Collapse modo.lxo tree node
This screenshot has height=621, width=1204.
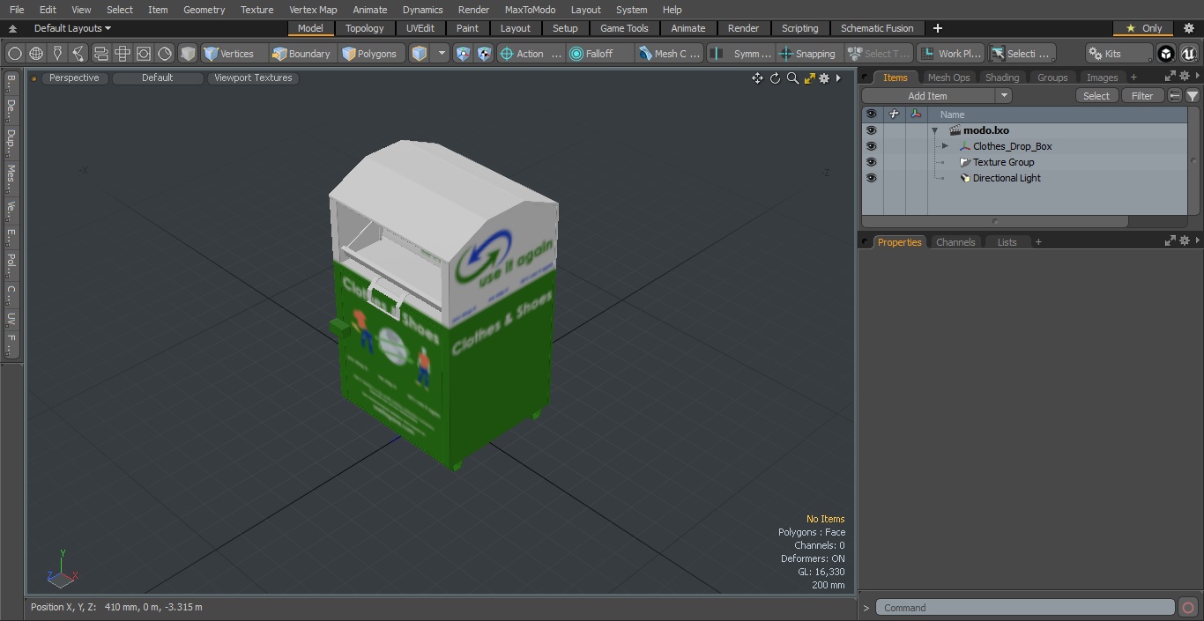click(x=934, y=130)
